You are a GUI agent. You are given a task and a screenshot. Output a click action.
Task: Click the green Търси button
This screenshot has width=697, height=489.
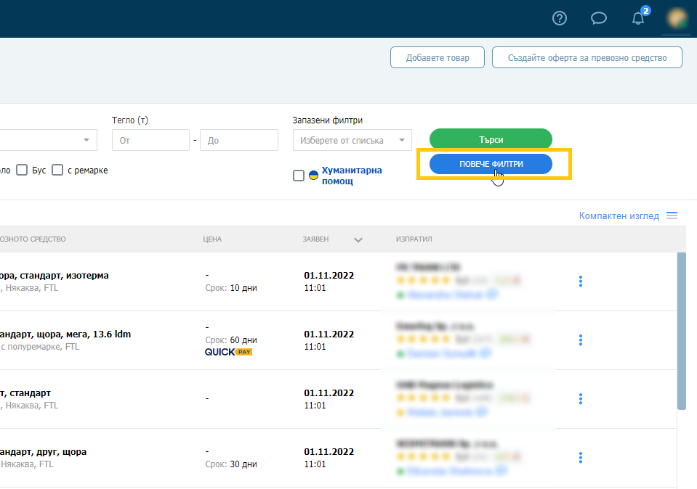click(x=491, y=139)
